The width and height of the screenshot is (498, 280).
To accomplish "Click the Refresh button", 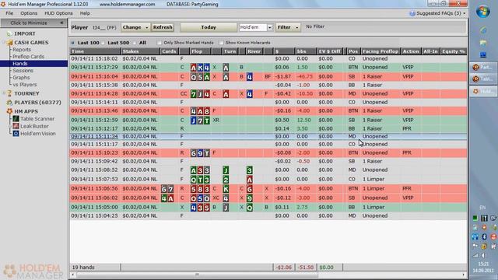I will tap(163, 27).
